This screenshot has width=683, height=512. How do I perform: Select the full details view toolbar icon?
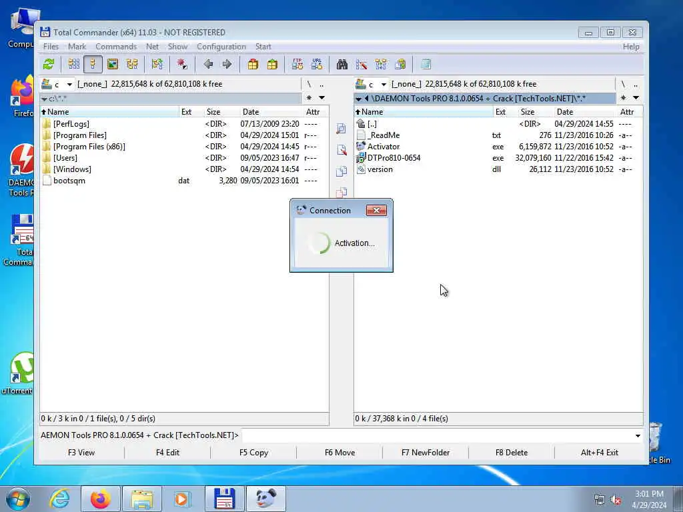pos(93,65)
